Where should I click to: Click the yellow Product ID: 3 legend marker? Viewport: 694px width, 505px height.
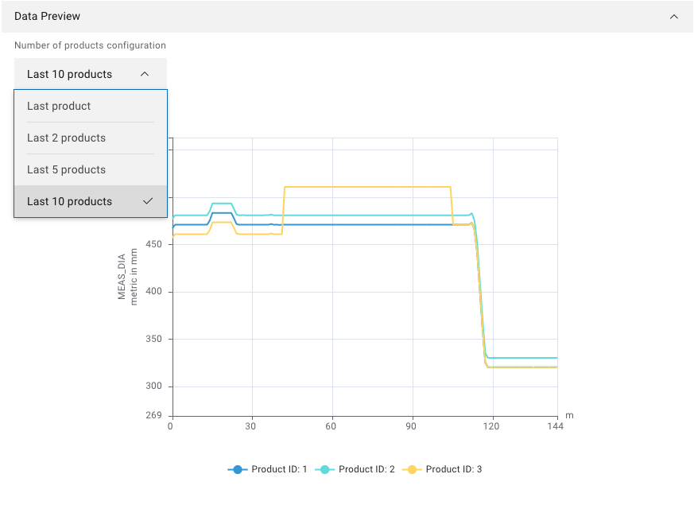coord(412,469)
